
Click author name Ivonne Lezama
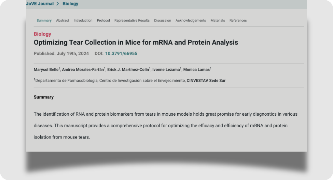pos(166,69)
